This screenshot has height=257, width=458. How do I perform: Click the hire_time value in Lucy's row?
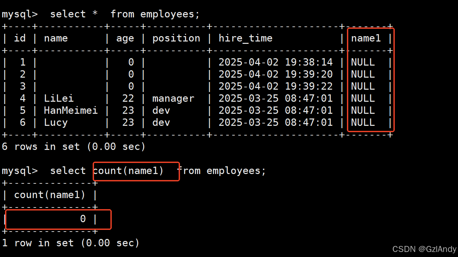[276, 122]
